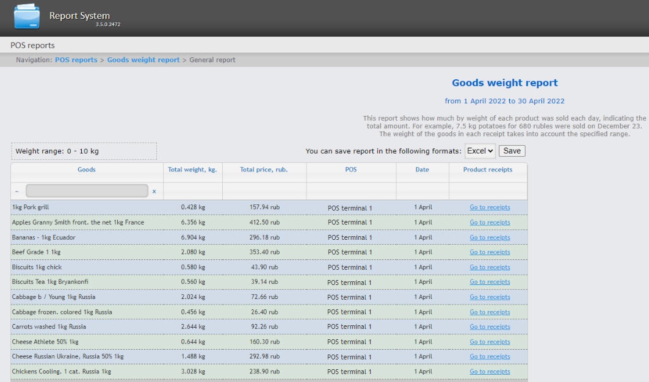Type in the Goods filter input field

87,191
